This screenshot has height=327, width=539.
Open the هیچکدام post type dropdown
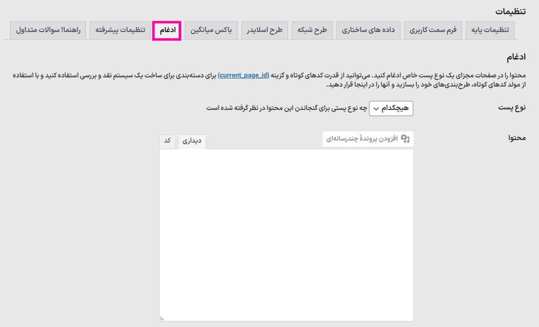(391, 108)
